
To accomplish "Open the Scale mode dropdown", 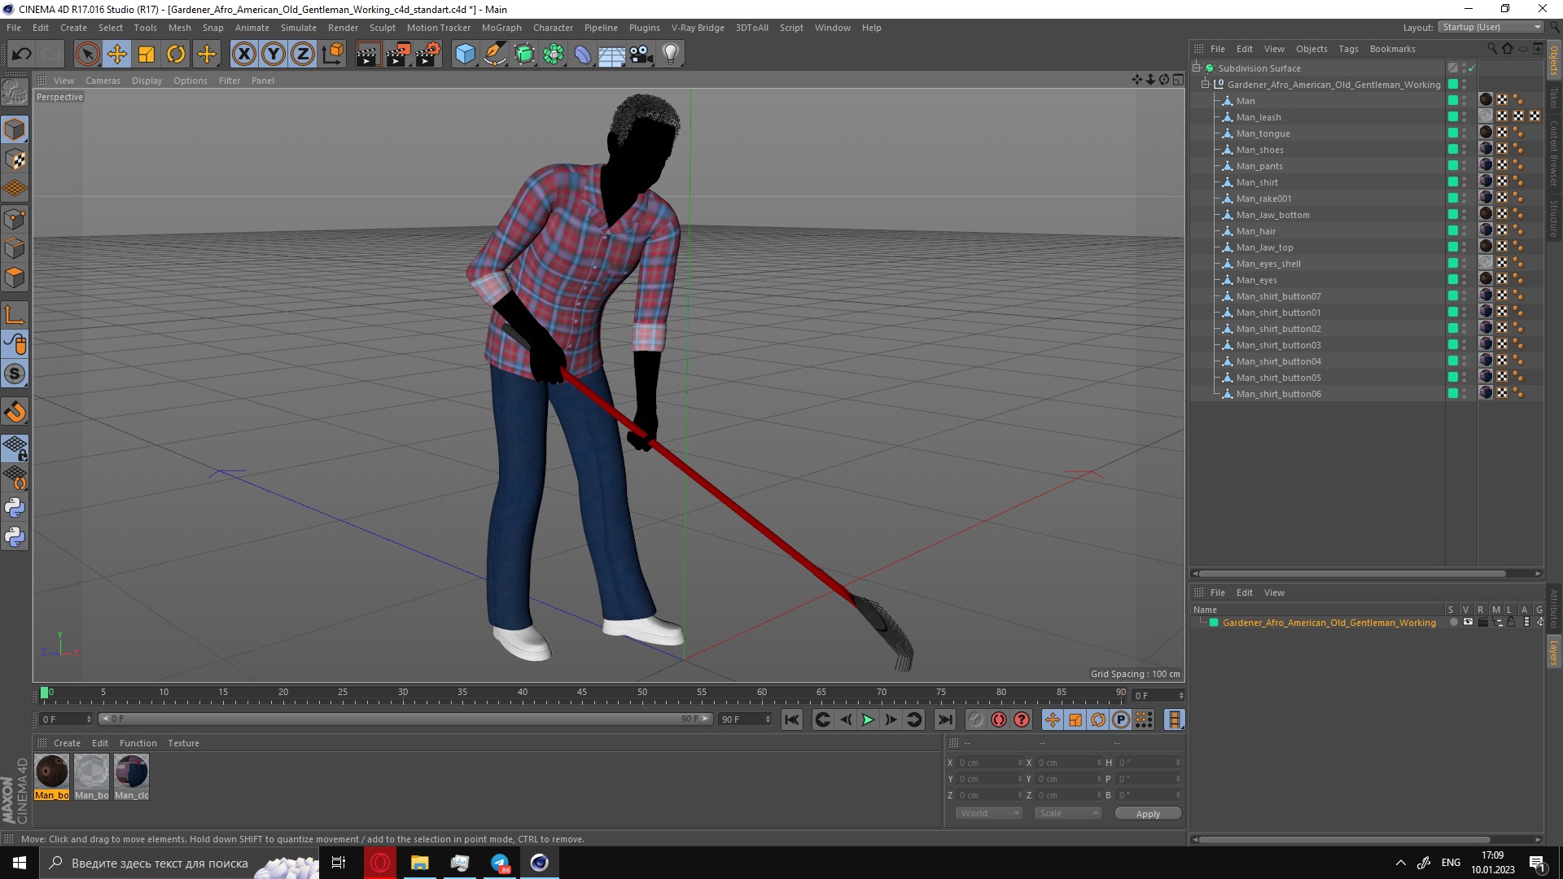I will coord(1068,813).
